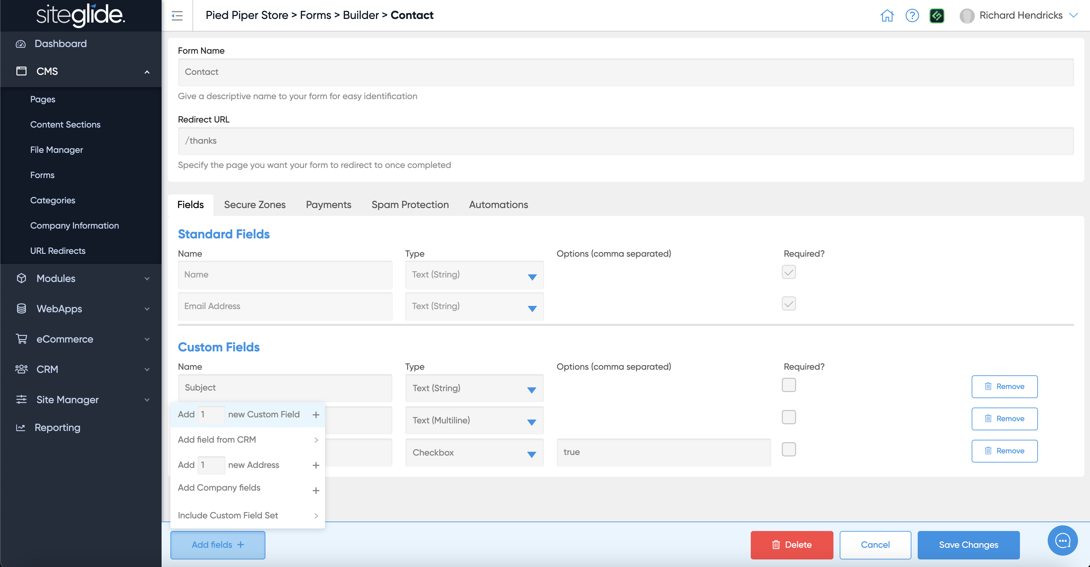The image size is (1090, 567).
Task: Click plus icon beside new Custom Field
Action: click(x=316, y=415)
